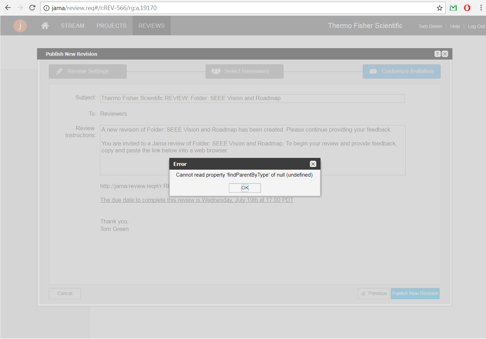Go back with the browser back arrow
Screen dimensions: 486x339
point(8,8)
